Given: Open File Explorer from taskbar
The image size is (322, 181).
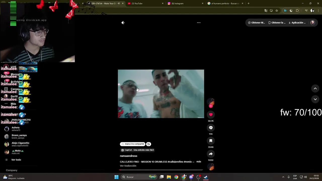Looking at the screenshot, I should [169, 177].
